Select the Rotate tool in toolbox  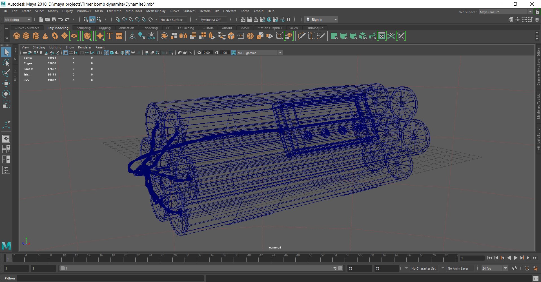pos(6,94)
